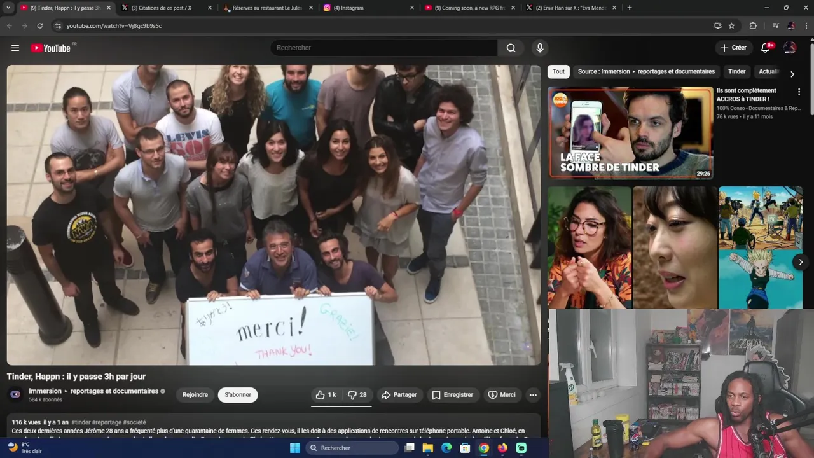Screen dimensions: 814x458
Task: Open more actions ellipsis under video
Action: point(533,395)
